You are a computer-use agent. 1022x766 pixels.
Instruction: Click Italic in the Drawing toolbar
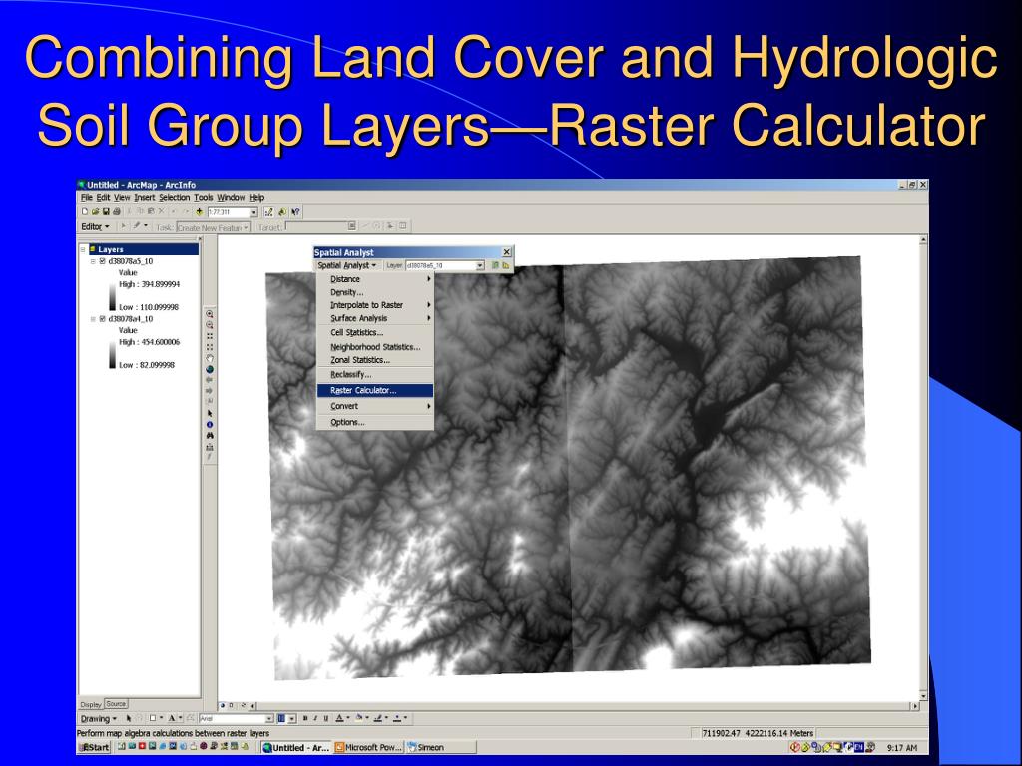tap(314, 718)
